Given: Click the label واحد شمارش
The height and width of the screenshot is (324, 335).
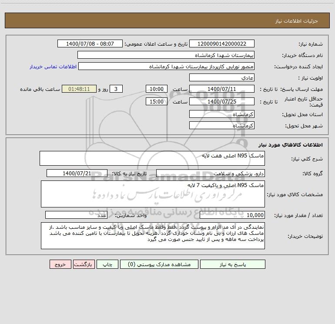Looking at the screenshot, I should pos(131,216).
